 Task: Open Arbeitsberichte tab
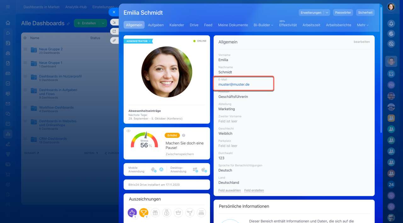coord(338,25)
